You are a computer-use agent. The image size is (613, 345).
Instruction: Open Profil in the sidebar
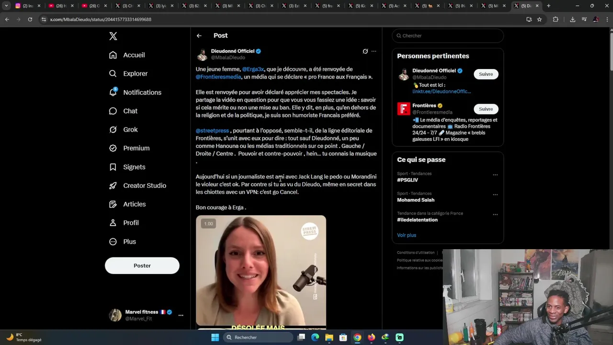124,223
